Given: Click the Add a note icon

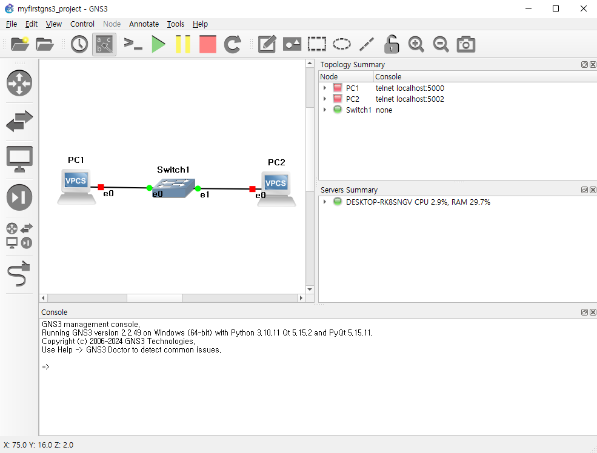Looking at the screenshot, I should pos(267,44).
